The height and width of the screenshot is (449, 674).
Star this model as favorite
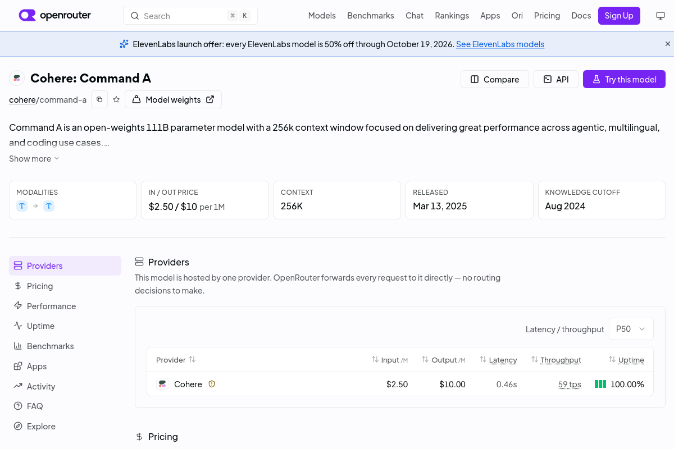(116, 99)
